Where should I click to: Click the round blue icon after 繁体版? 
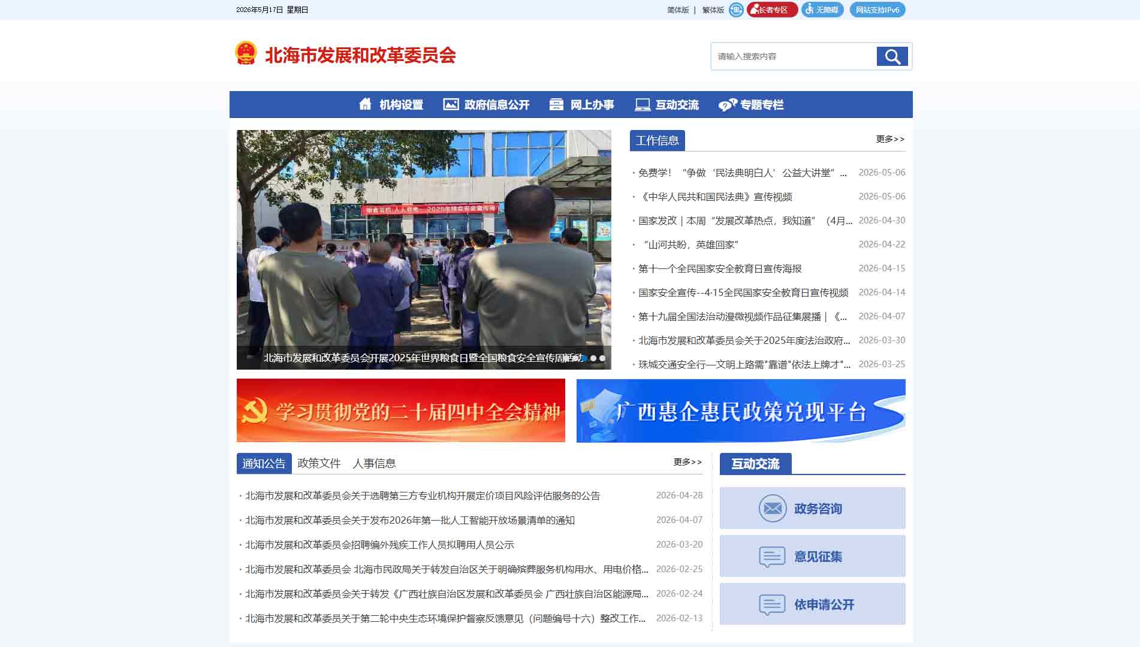pos(736,10)
